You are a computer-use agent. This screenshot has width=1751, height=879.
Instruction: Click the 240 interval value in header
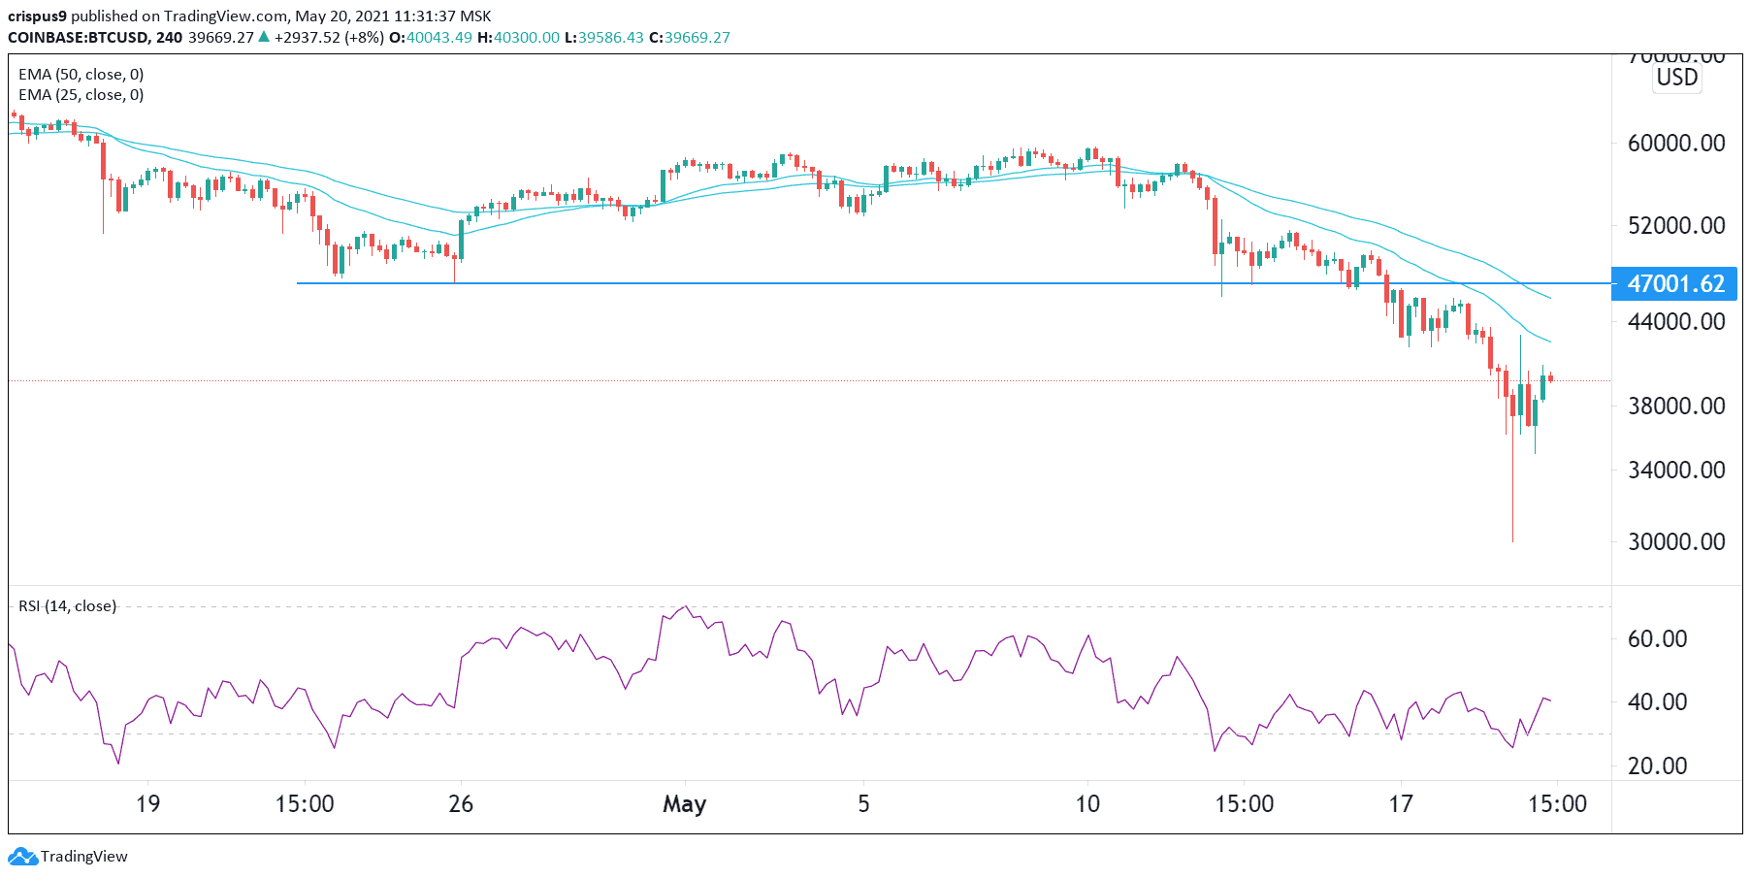(x=169, y=38)
